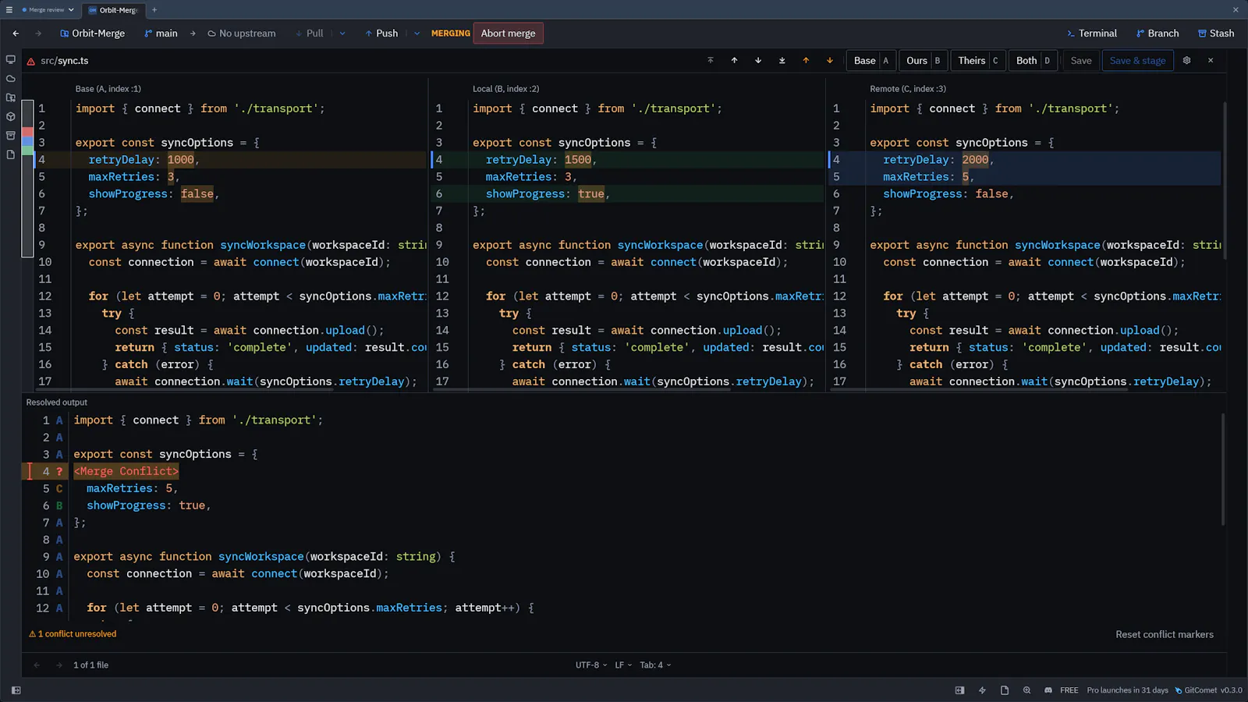Click the No upstream indicator
Viewport: 1248px width, 702px height.
pos(242,34)
